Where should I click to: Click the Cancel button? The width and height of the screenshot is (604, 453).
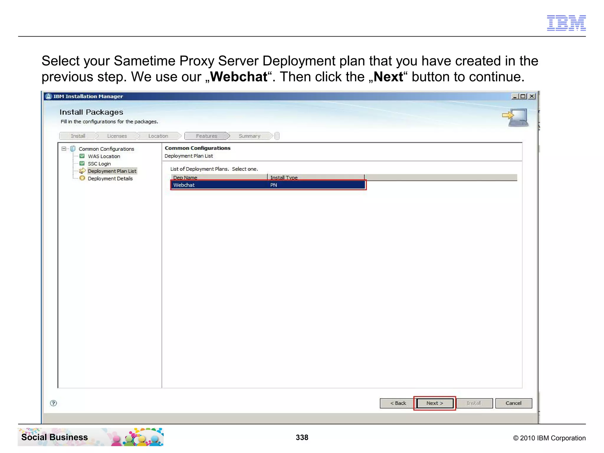pyautogui.click(x=513, y=403)
